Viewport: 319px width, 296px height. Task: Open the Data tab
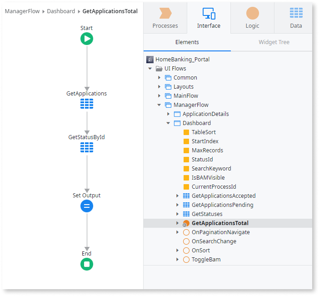tap(296, 18)
